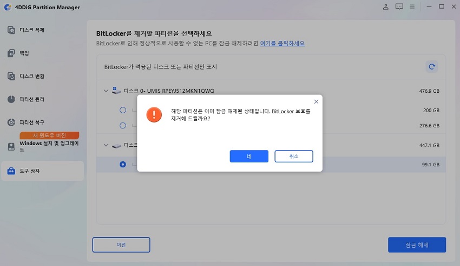
Task: Collapse the 디스크 0 UMIS tree row
Action: pos(106,91)
